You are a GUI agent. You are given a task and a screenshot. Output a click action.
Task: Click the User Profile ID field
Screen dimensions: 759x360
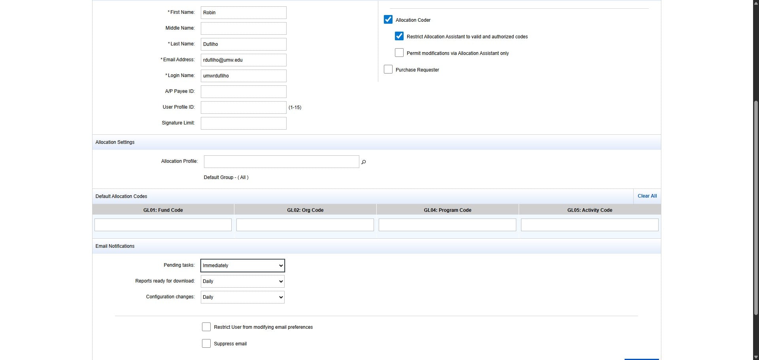tap(243, 107)
